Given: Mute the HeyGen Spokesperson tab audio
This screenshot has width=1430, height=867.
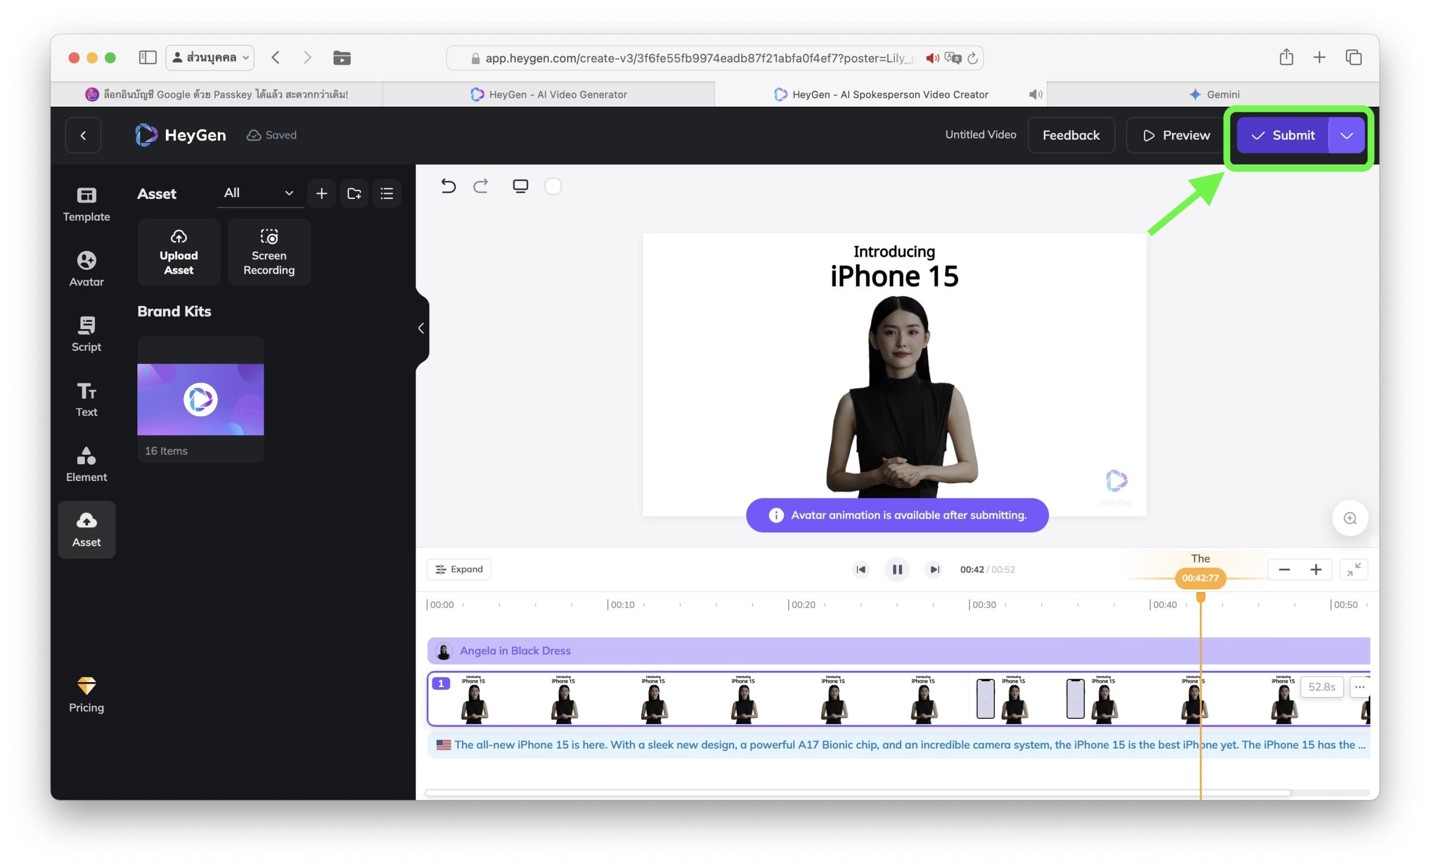Looking at the screenshot, I should coord(1035,94).
